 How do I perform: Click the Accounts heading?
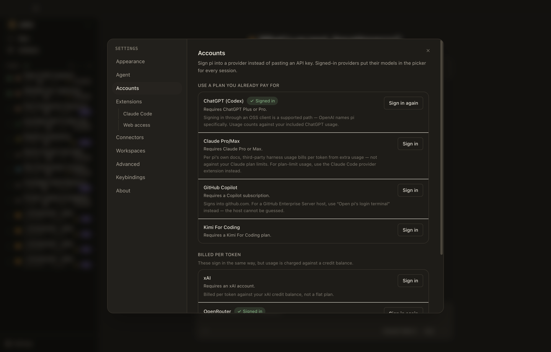click(x=211, y=53)
